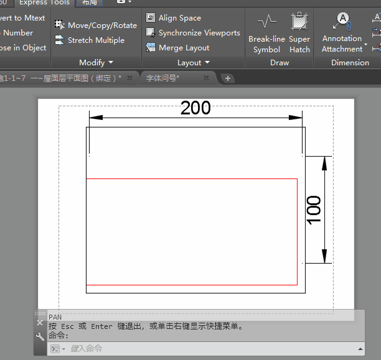Add a new drawing tab
The image size is (381, 360).
click(x=228, y=78)
